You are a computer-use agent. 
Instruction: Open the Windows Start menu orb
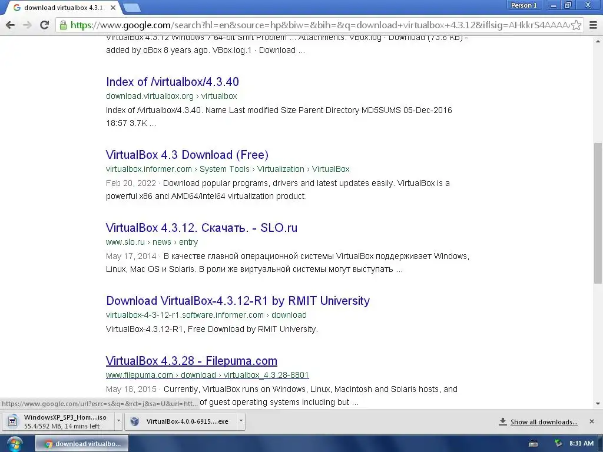tap(15, 444)
